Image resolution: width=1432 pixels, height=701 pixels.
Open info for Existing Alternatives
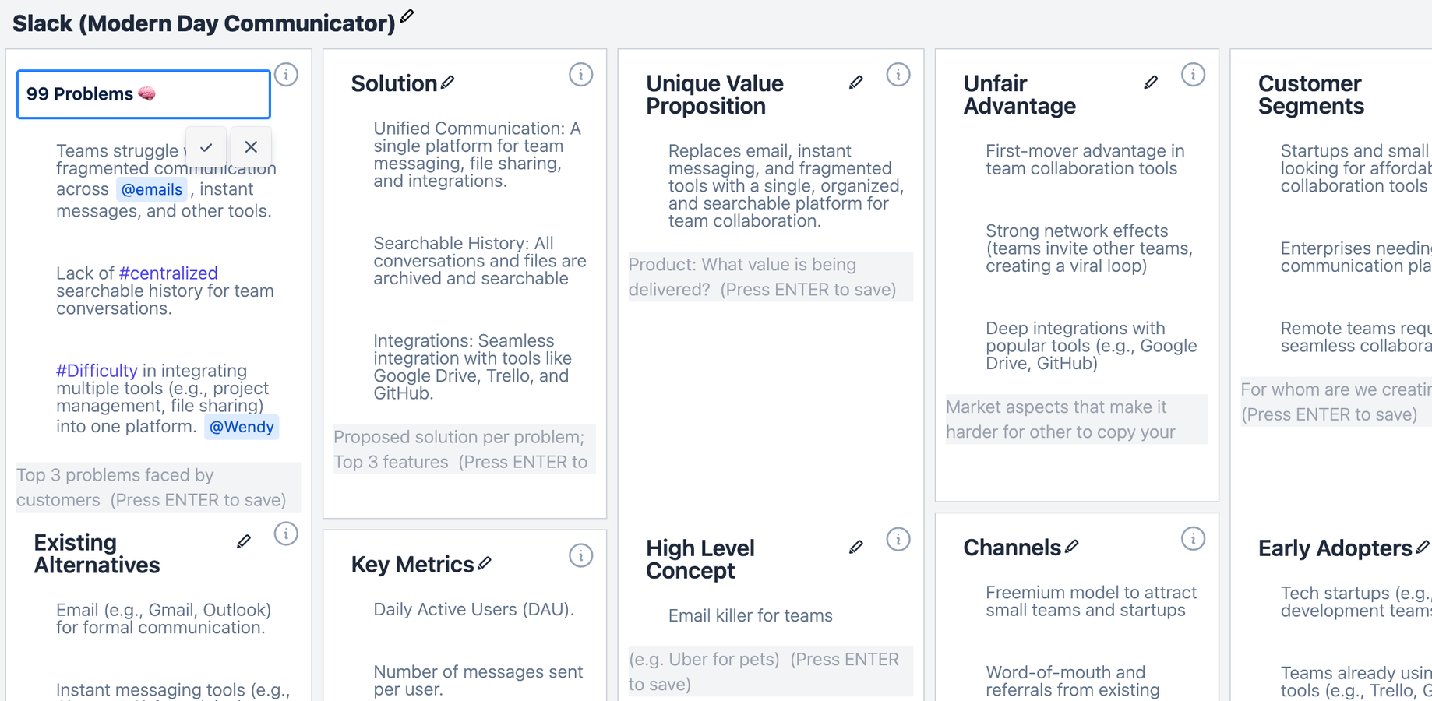pyautogui.click(x=286, y=534)
